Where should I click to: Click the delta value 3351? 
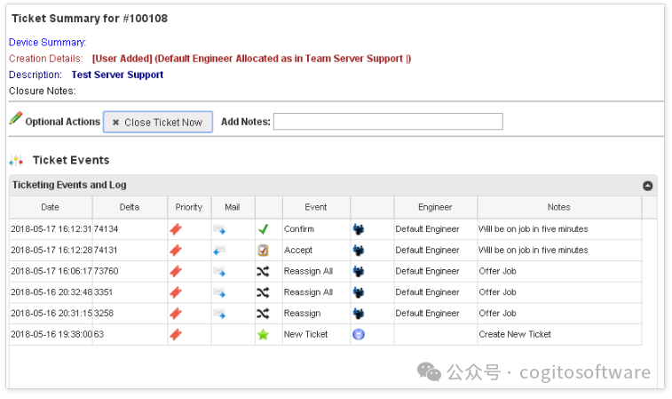point(103,292)
